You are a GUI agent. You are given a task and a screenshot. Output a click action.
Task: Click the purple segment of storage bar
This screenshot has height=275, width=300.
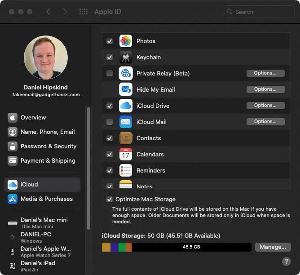pos(115,247)
